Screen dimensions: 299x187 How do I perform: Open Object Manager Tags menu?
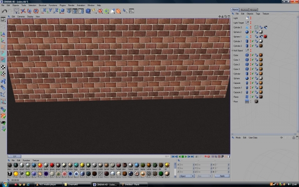[x=258, y=14]
